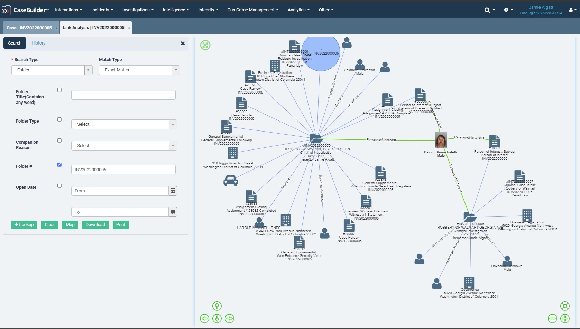Select David Shmuckatelli photo node

(441, 140)
